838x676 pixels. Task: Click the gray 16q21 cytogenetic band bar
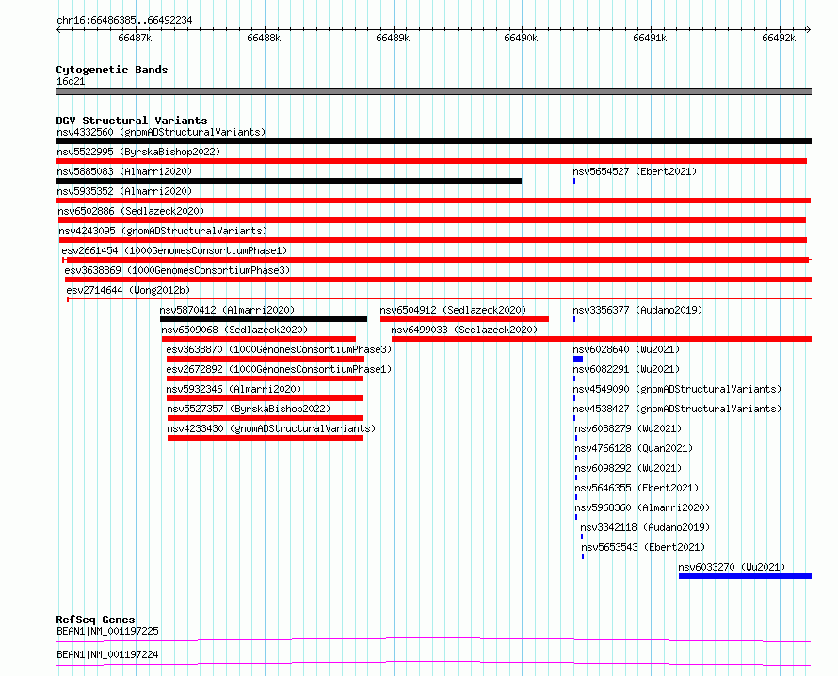pos(433,91)
